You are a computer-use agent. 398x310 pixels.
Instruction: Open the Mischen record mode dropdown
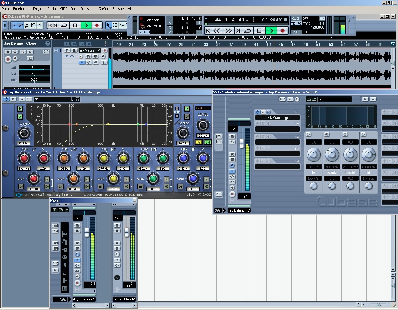click(x=163, y=20)
